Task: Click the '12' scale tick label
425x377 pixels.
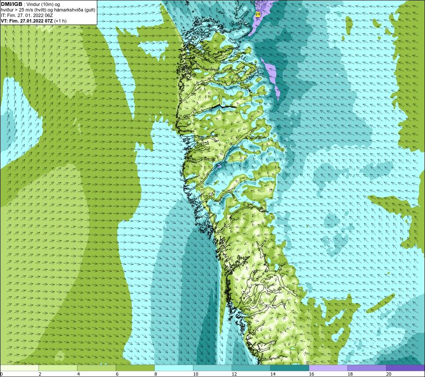Action: 234,374
